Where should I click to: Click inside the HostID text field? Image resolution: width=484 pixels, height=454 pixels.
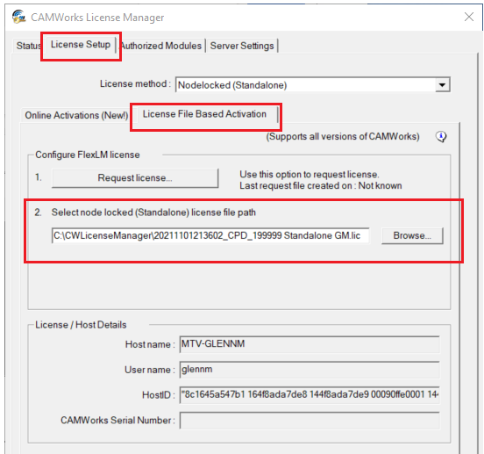(310, 394)
